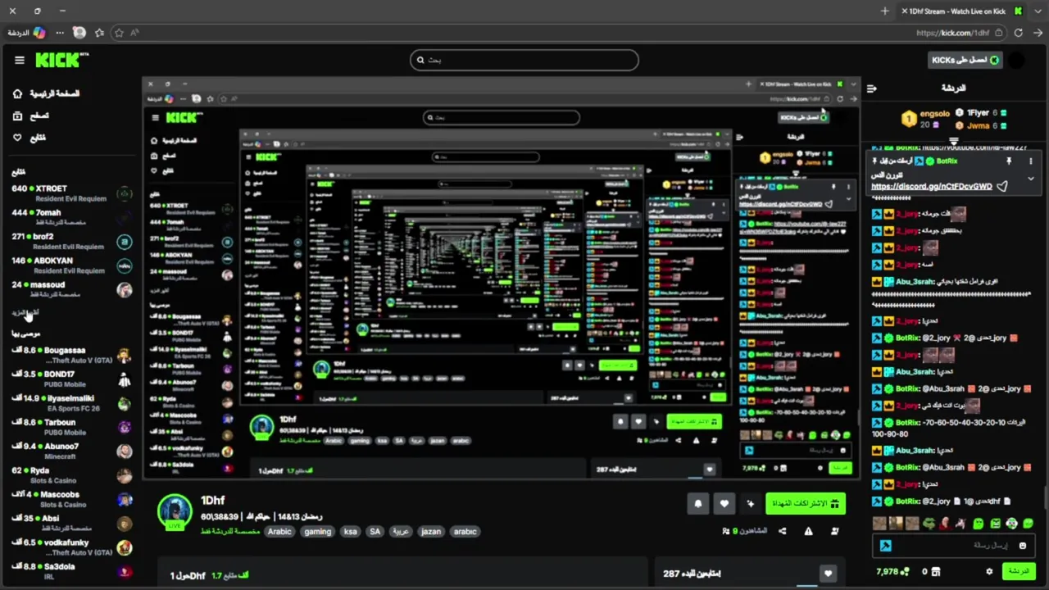Image resolution: width=1049 pixels, height=590 pixels.
Task: Click the heart button in followers goal panel
Action: tap(828, 574)
